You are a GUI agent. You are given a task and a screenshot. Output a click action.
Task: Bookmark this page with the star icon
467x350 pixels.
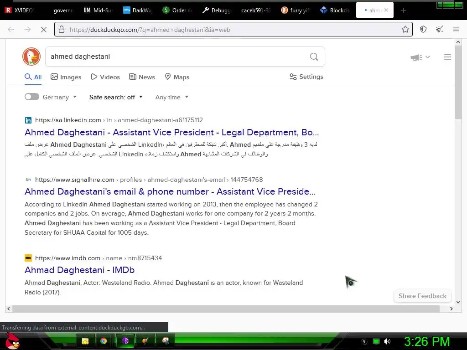pos(405,29)
